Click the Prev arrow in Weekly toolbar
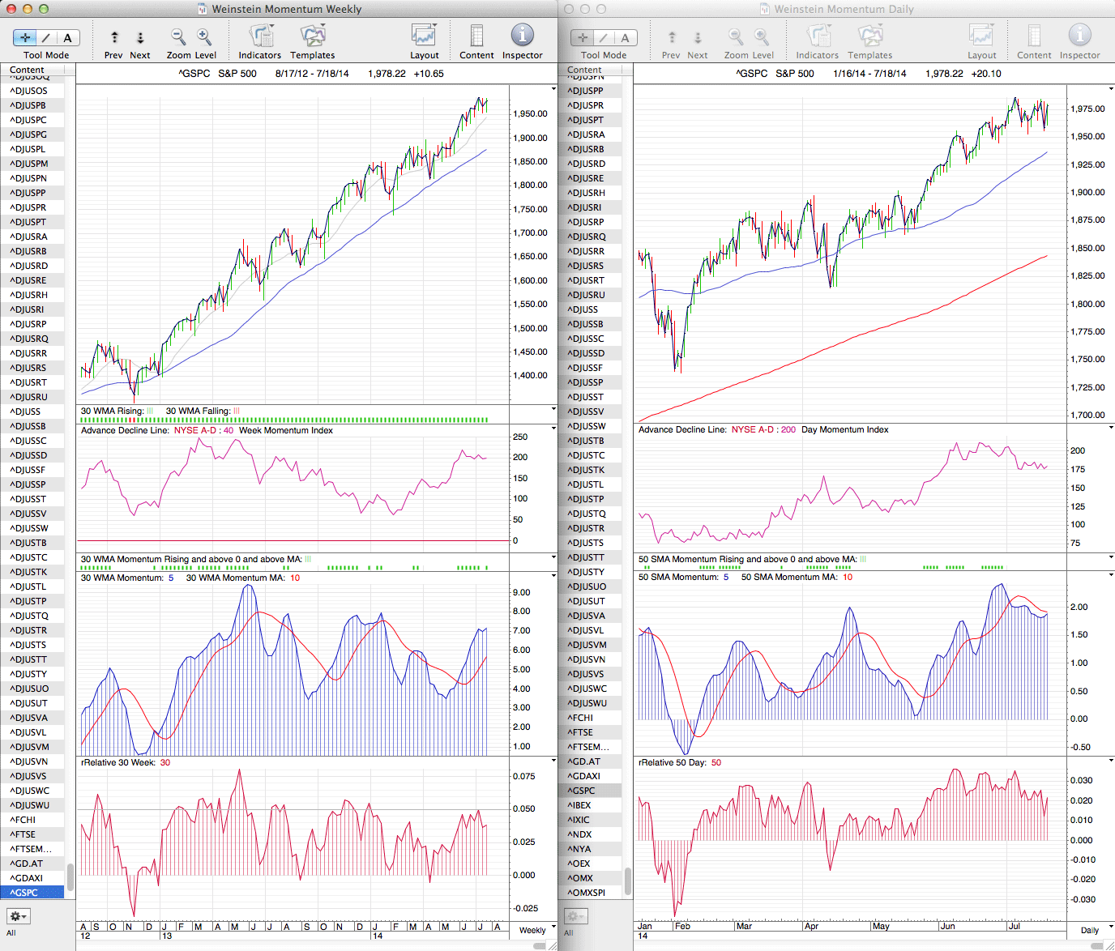Screen dimensions: 1115x951 point(114,37)
